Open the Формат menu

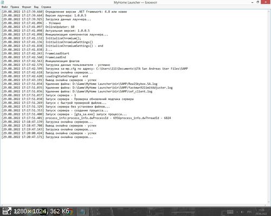27,7
